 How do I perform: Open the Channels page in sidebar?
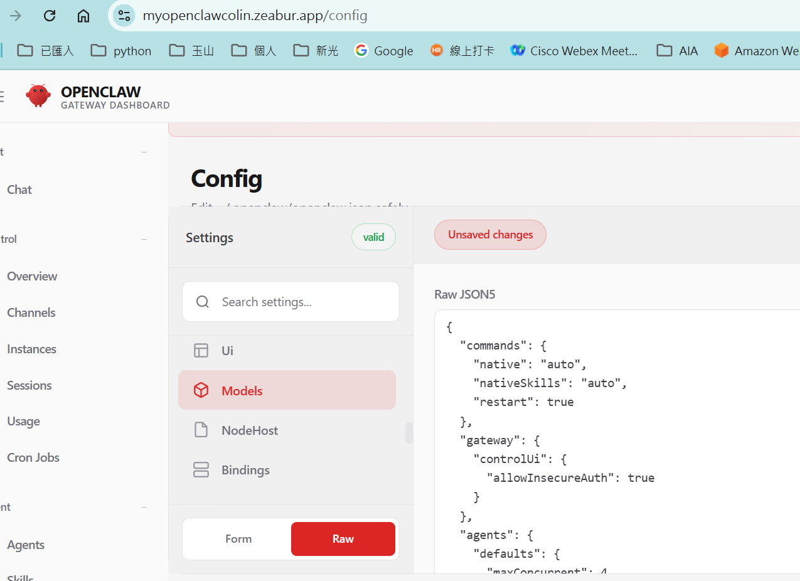click(x=31, y=312)
